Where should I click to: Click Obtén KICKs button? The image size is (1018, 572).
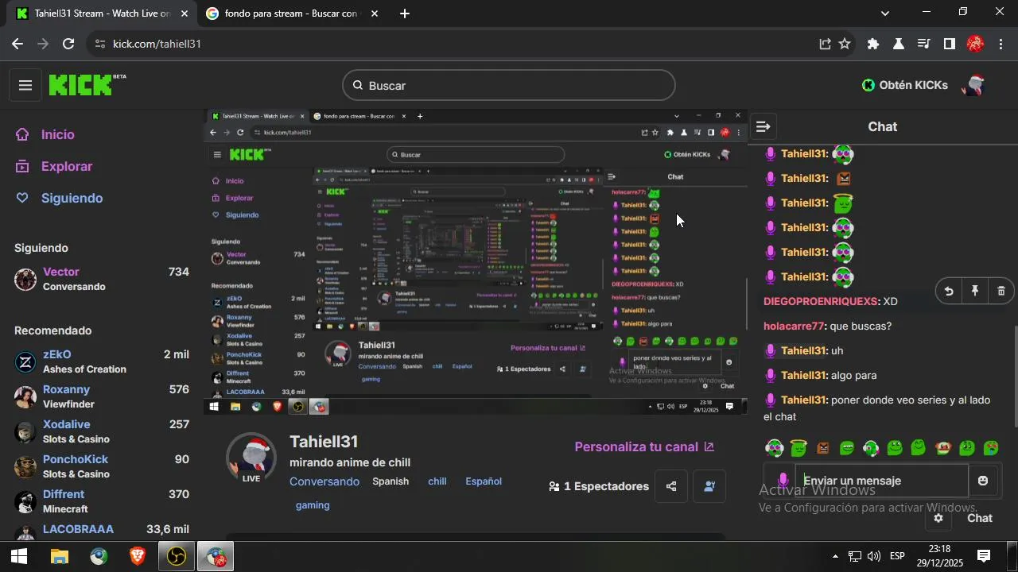tap(905, 85)
